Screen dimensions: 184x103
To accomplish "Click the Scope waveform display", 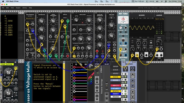I will (142, 28).
